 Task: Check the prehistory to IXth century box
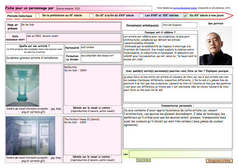point(37,16)
